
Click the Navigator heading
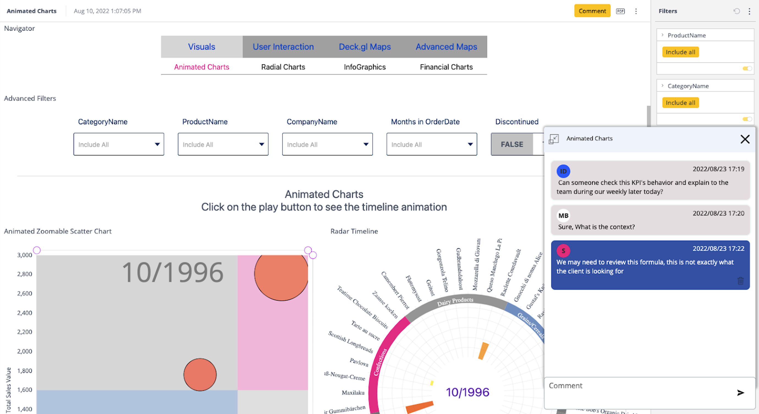click(x=20, y=28)
